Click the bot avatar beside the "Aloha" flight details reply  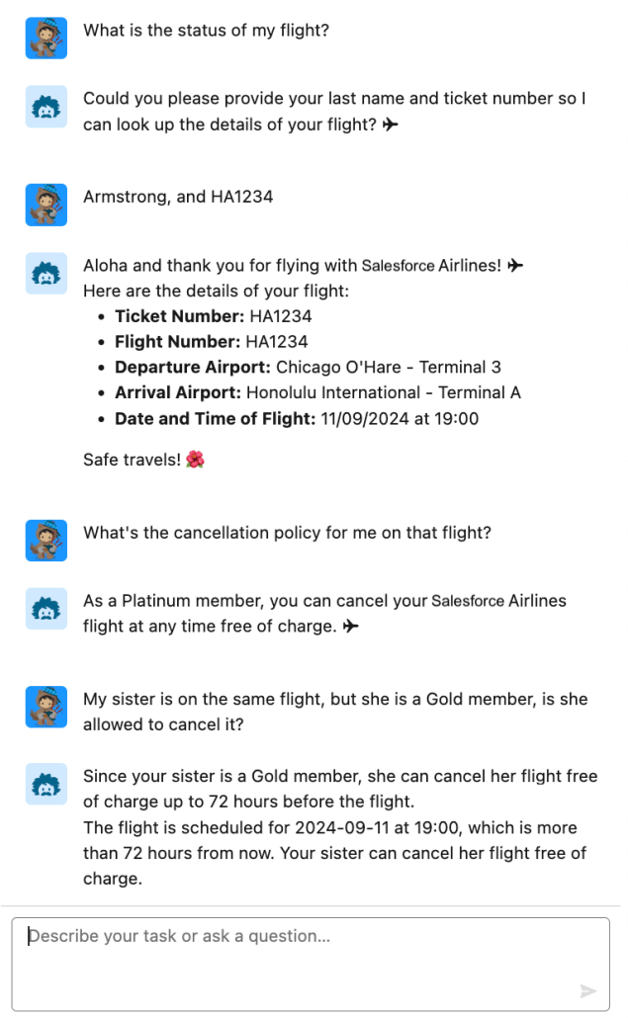pyautogui.click(x=45, y=274)
